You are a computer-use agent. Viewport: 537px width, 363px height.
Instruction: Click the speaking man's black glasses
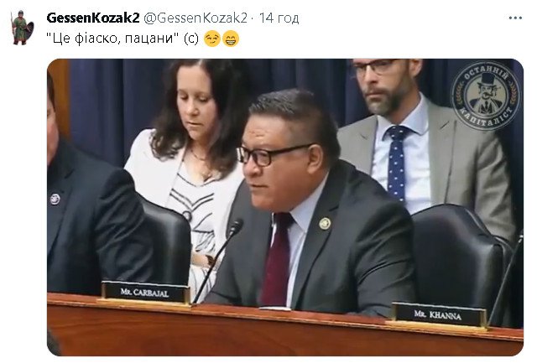pos(270,154)
